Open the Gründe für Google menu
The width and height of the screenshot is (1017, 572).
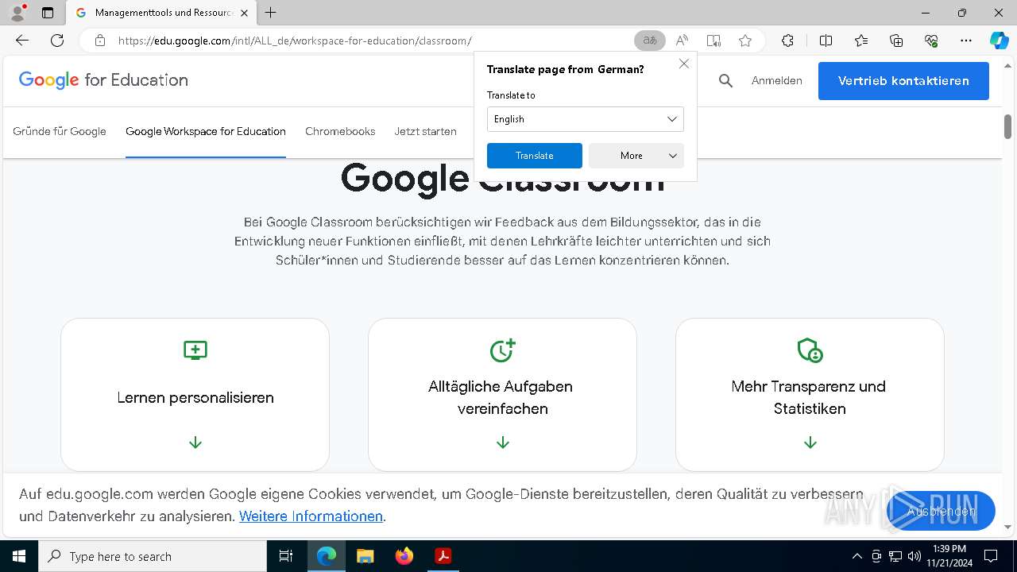coord(60,131)
